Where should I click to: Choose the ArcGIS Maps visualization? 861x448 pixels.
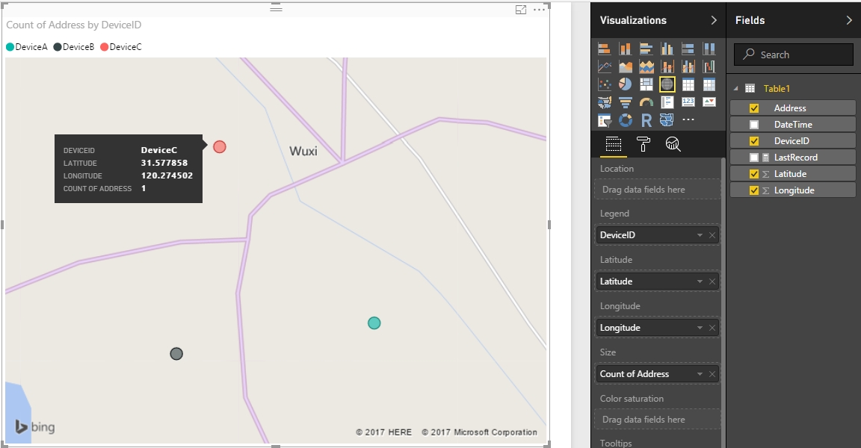[667, 120]
